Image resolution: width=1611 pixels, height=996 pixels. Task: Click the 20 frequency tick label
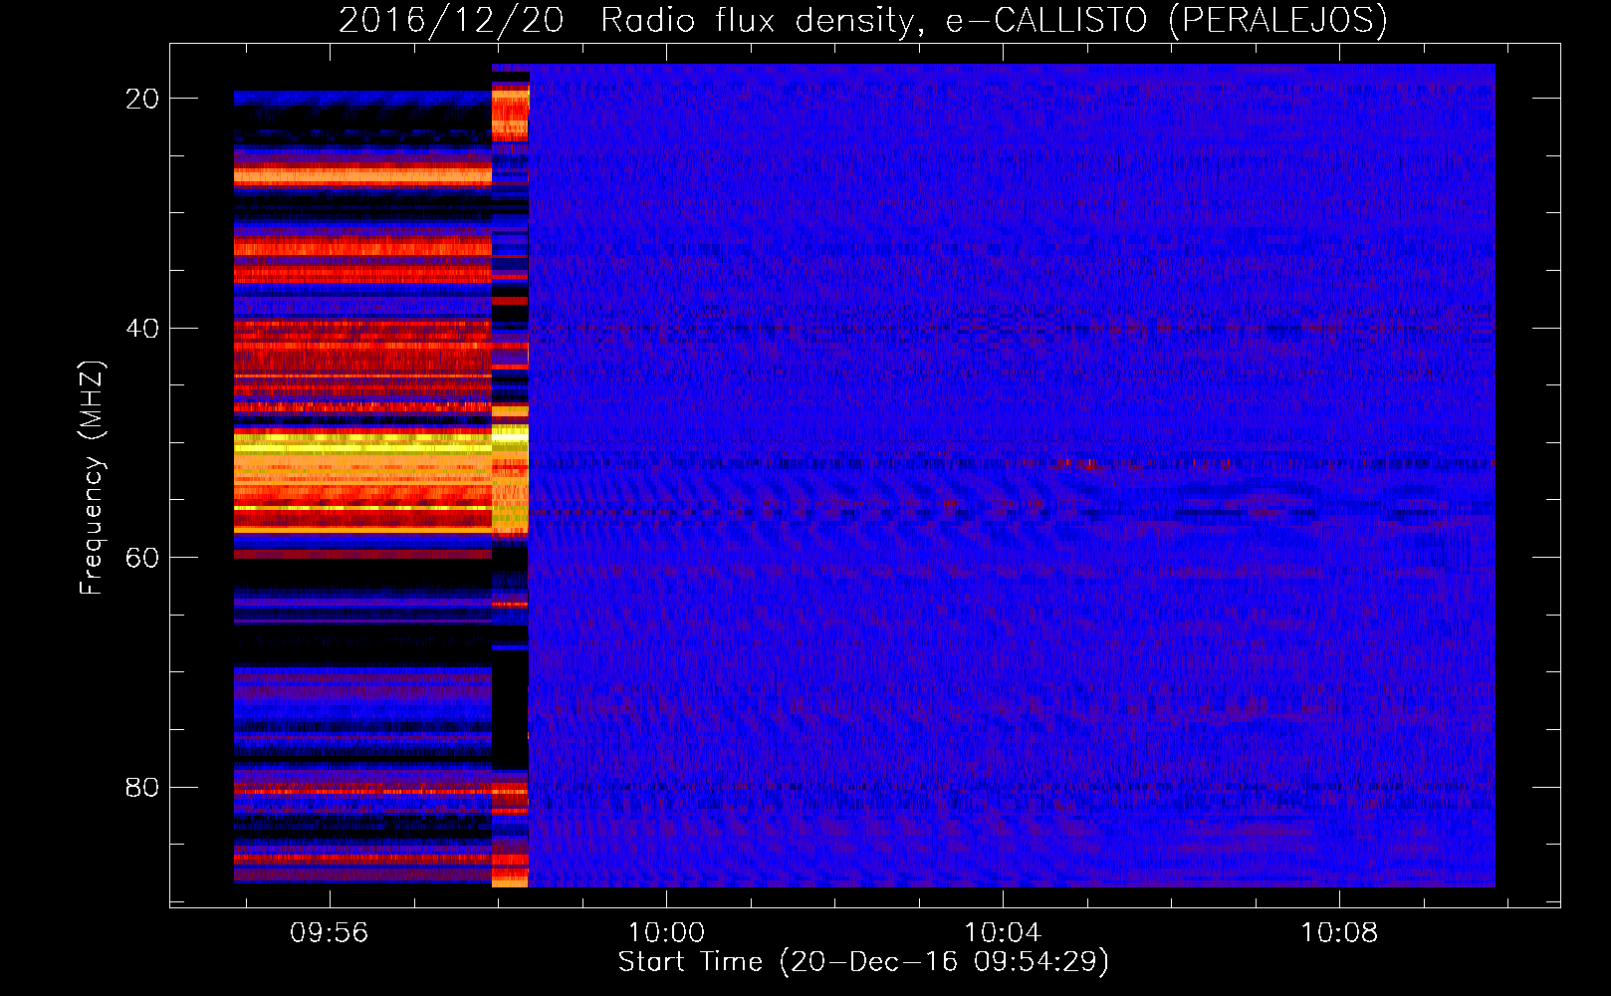(142, 99)
